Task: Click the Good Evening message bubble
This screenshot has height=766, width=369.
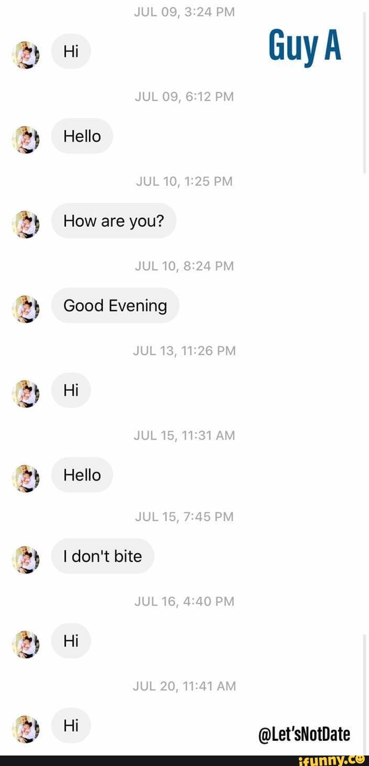Action: point(115,305)
